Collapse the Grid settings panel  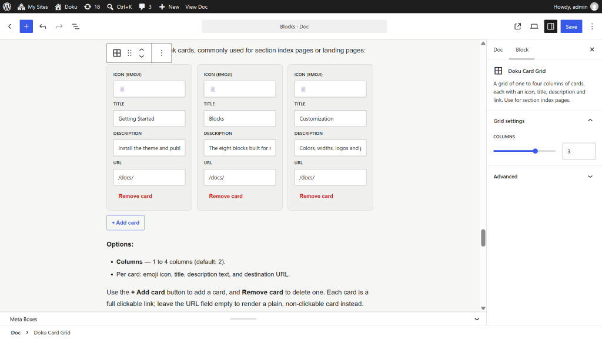(x=544, y=121)
